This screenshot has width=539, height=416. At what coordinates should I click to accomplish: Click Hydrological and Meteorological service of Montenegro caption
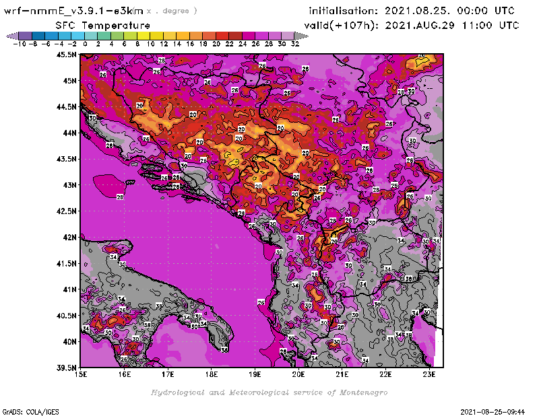[269, 392]
